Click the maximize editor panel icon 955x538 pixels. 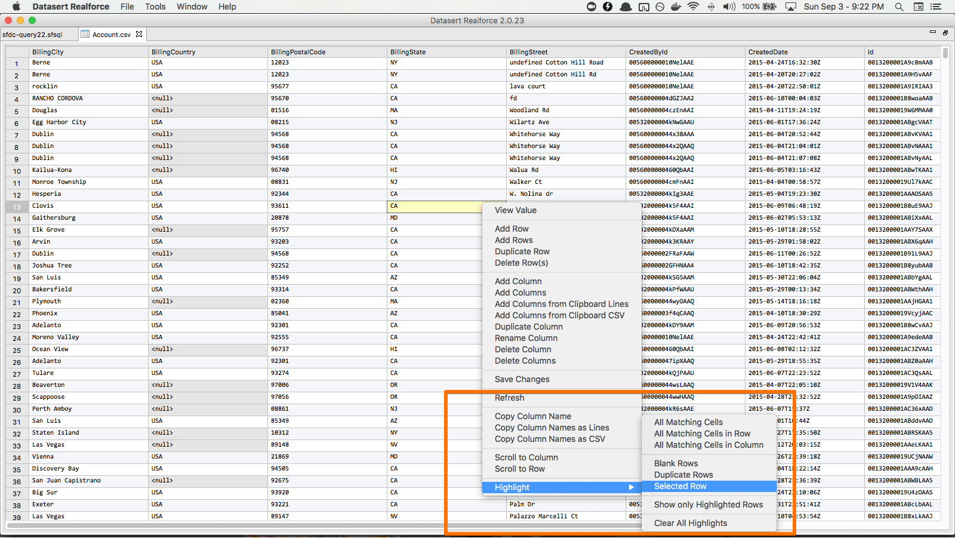(945, 33)
